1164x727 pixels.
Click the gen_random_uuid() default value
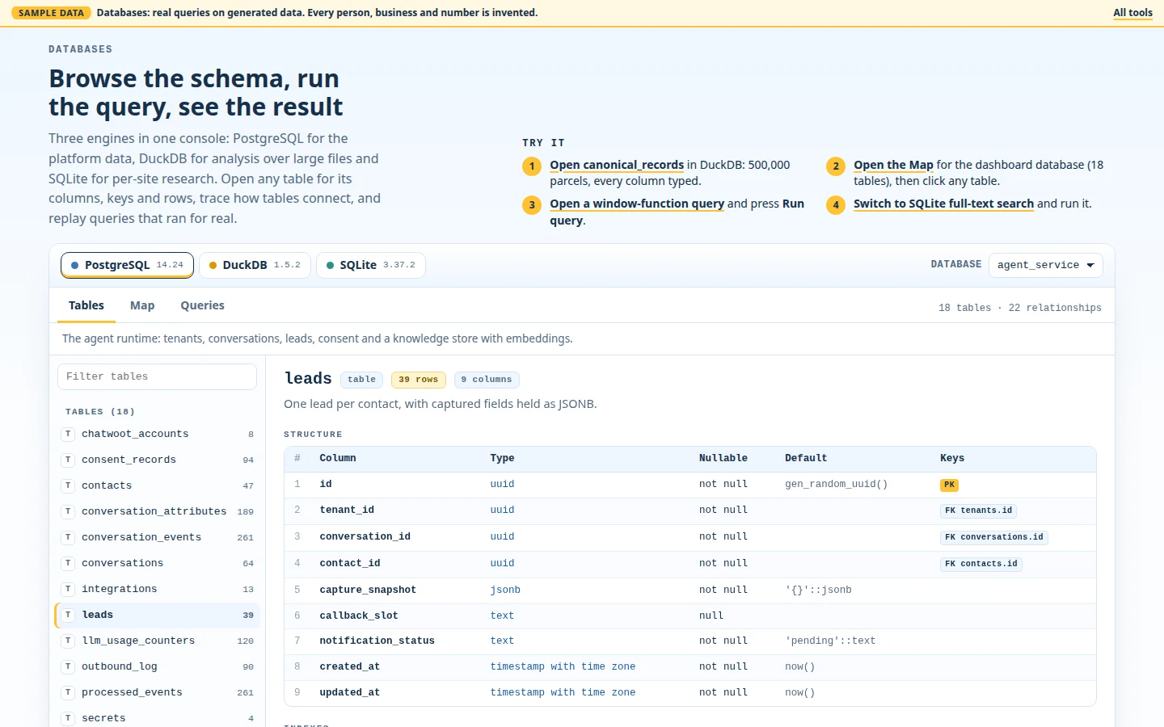click(x=836, y=484)
